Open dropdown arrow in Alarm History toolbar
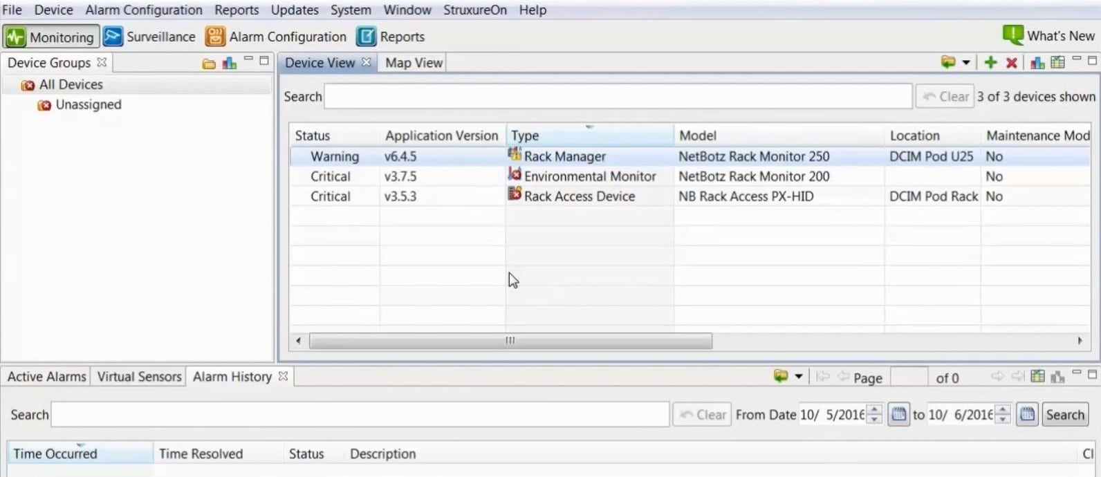This screenshot has width=1101, height=477. tap(799, 377)
